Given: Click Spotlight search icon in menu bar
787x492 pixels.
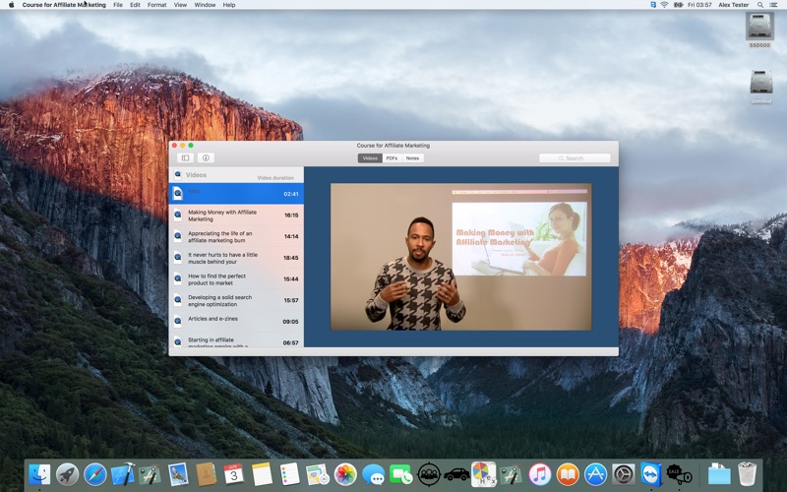Looking at the screenshot, I should pyautogui.click(x=760, y=5).
